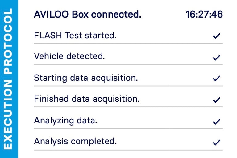The image size is (237, 158).
Task: Select the AVILOO Box connected heading
Action: 88,15
